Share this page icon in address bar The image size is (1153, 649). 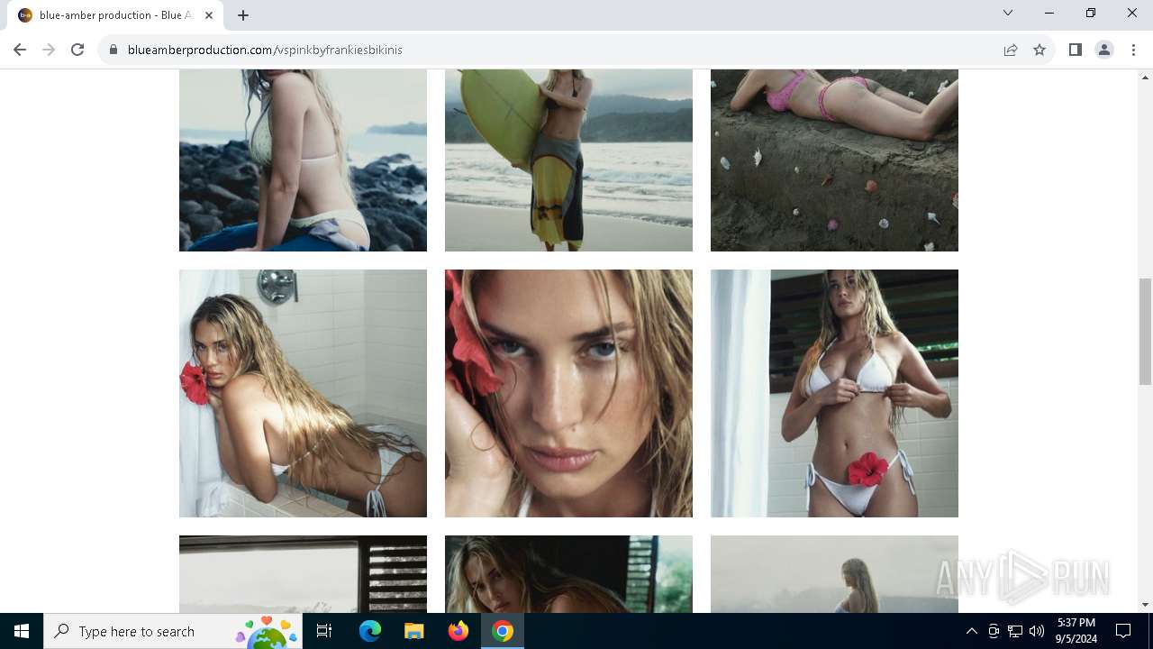coord(1011,50)
